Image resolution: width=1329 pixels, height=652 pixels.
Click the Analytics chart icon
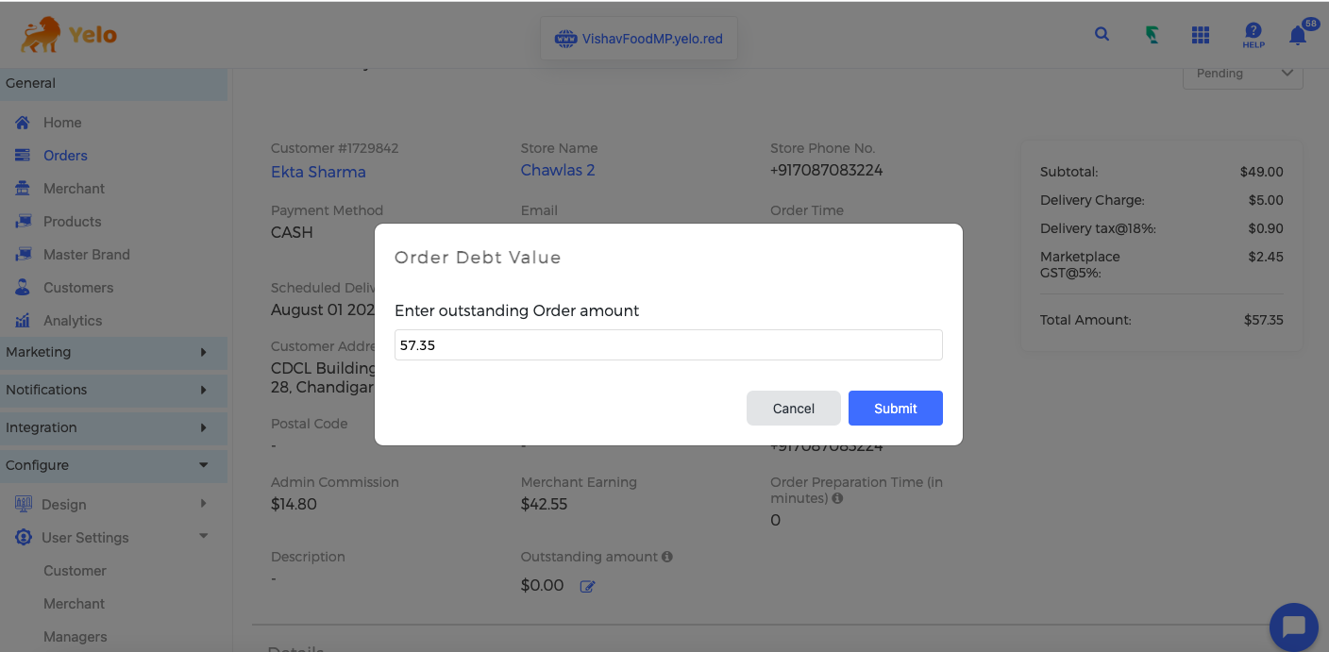[23, 321]
